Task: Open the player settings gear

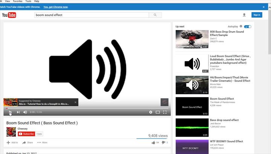Action: coord(151,112)
